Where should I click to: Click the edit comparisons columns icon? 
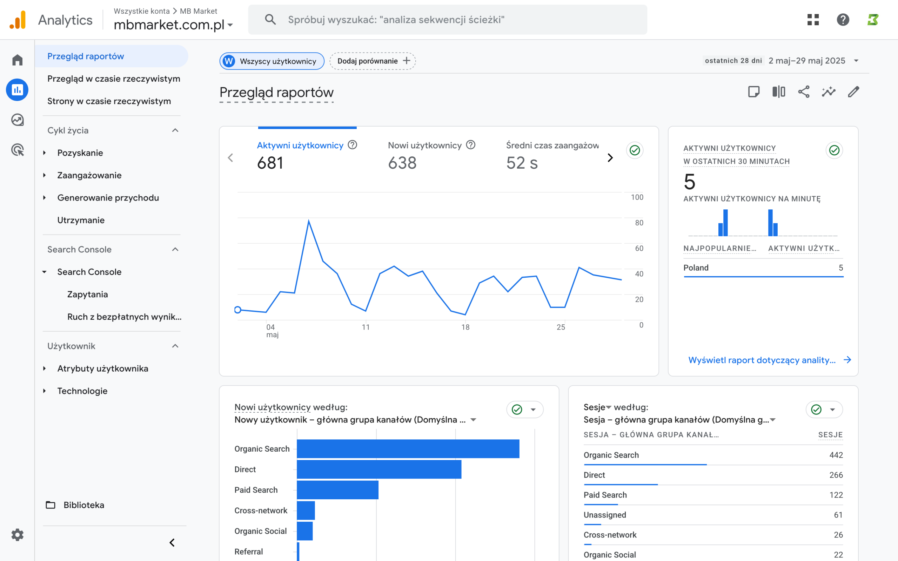[x=778, y=92]
